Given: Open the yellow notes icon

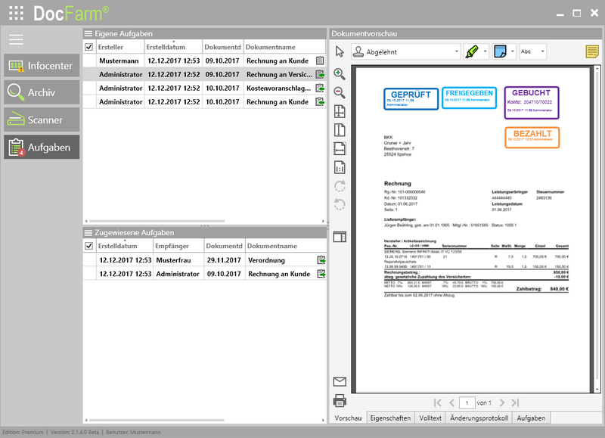Looking at the screenshot, I should click(x=592, y=51).
